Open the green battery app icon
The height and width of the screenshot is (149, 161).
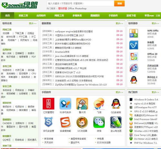[x=116, y=122]
